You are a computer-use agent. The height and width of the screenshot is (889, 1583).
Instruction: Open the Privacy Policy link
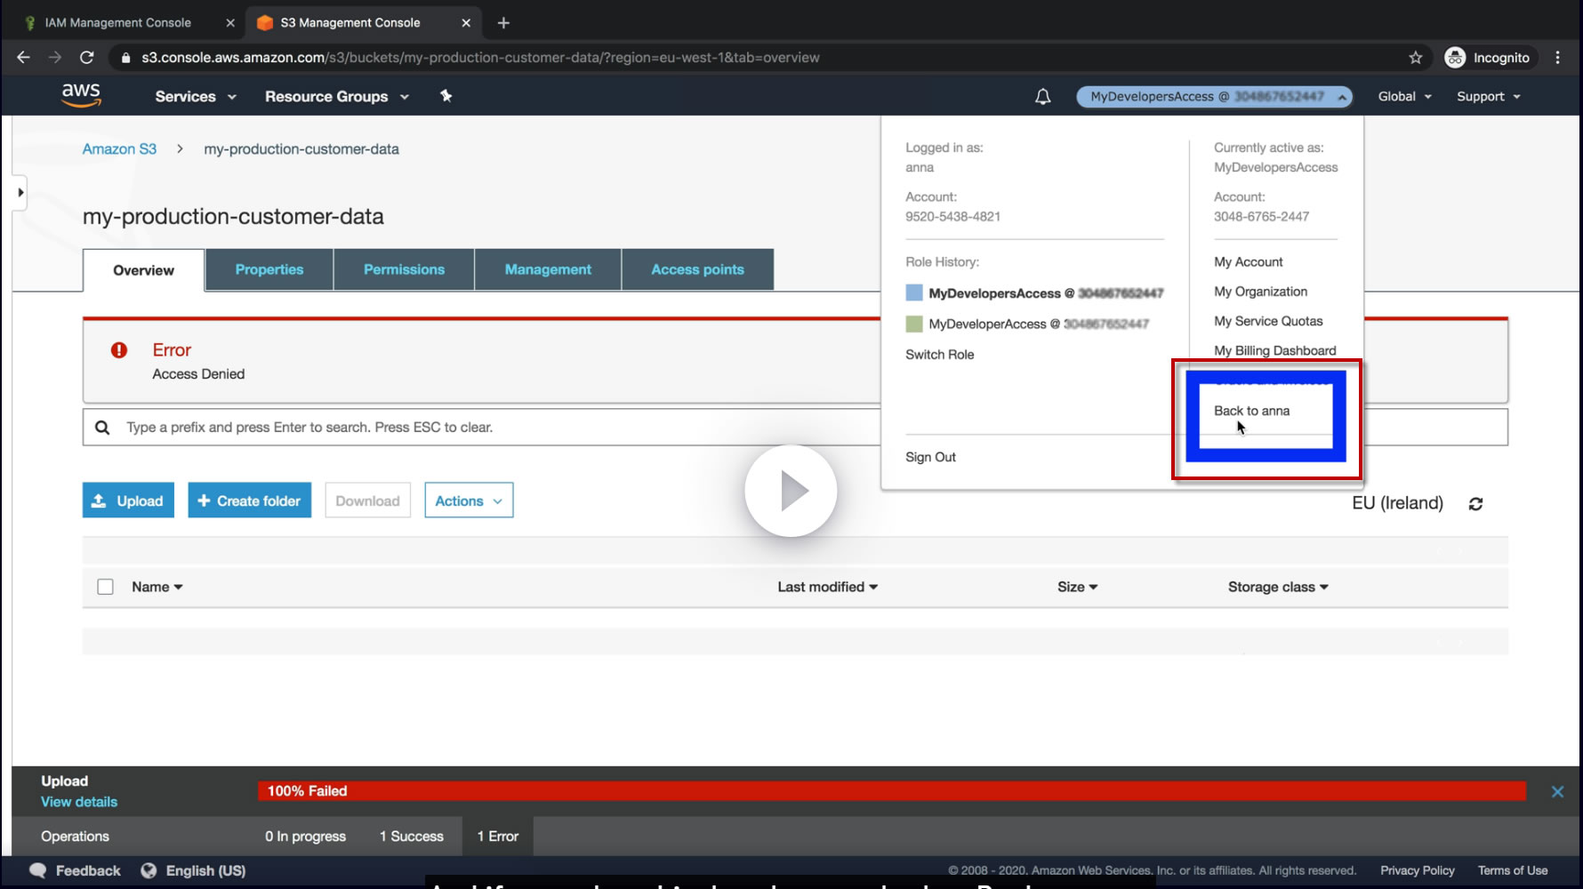[1417, 870]
